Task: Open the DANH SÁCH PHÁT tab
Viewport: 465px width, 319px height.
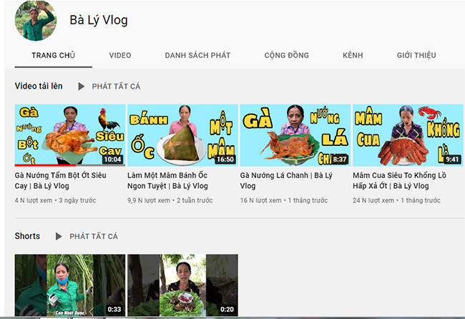Action: (197, 55)
